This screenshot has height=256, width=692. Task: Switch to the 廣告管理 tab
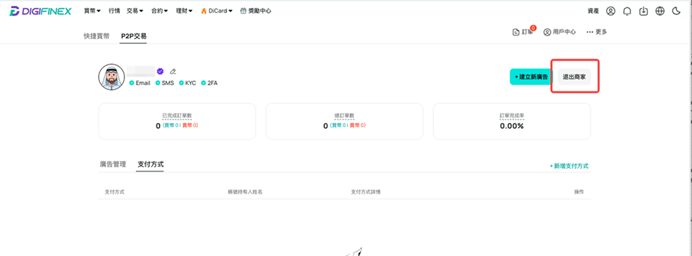pos(113,164)
